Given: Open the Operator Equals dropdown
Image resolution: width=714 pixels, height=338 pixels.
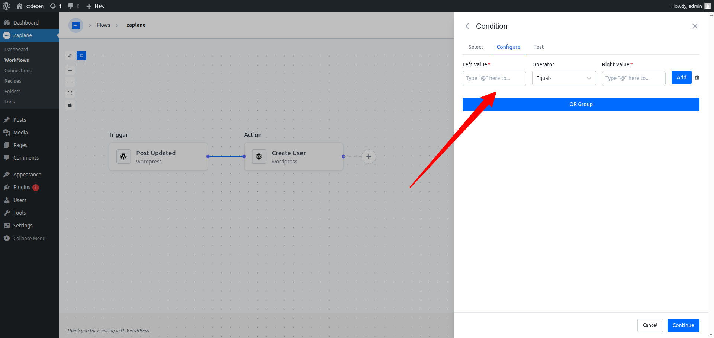Looking at the screenshot, I should click(x=564, y=78).
